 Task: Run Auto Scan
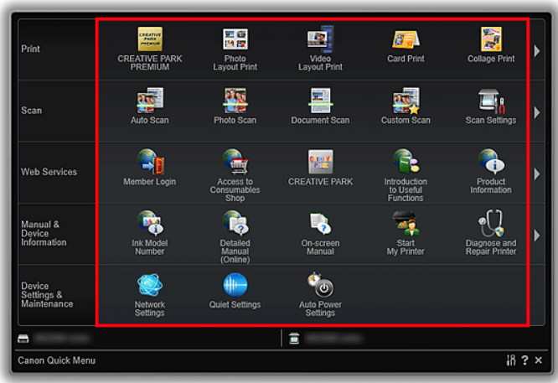(150, 101)
